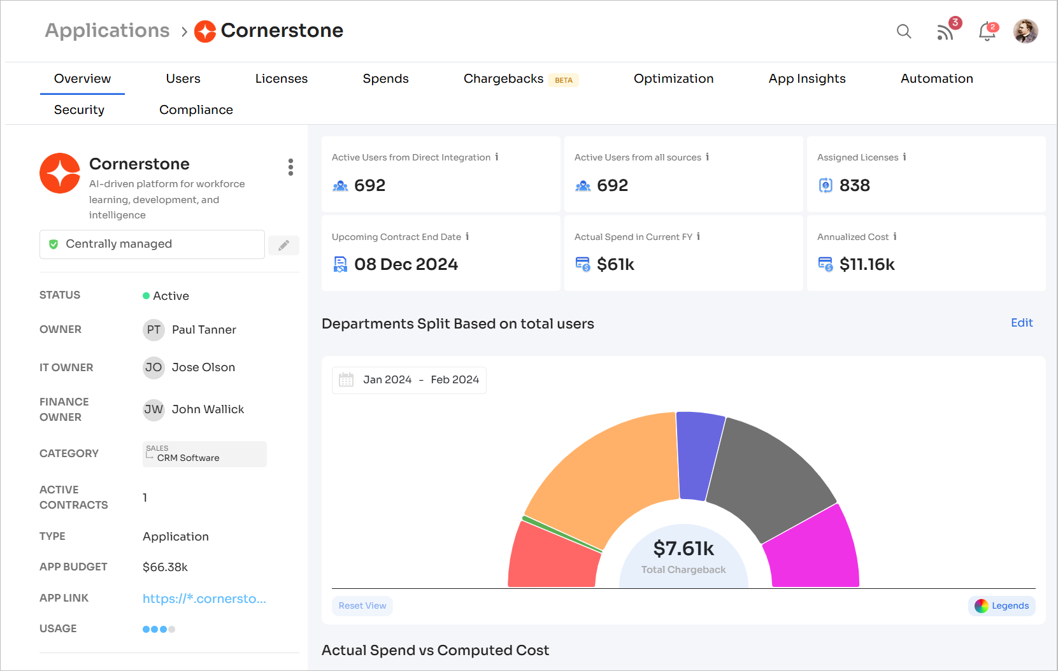Click info icon next to Upcoming Contract End Date
The height and width of the screenshot is (671, 1058).
[x=467, y=237]
